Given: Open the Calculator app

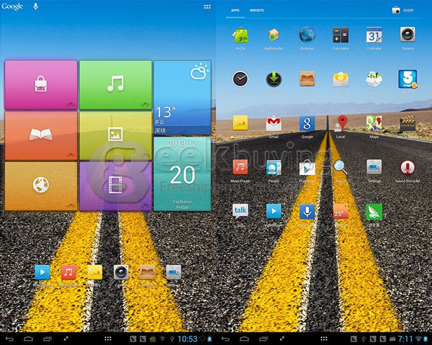Looking at the screenshot, I should pos(341,35).
